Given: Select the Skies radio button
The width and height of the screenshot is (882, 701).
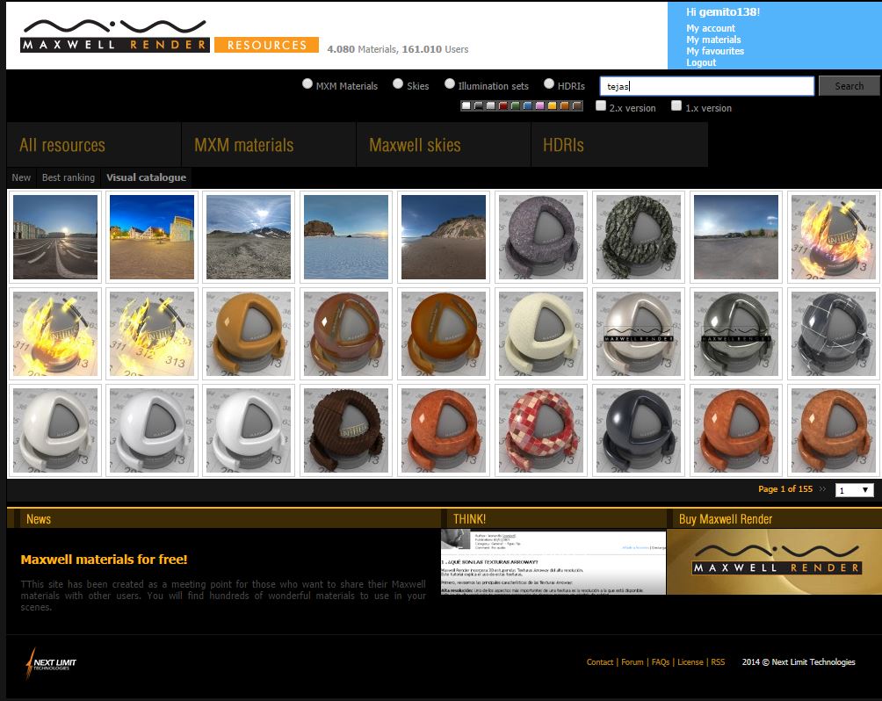Looking at the screenshot, I should click(x=398, y=84).
